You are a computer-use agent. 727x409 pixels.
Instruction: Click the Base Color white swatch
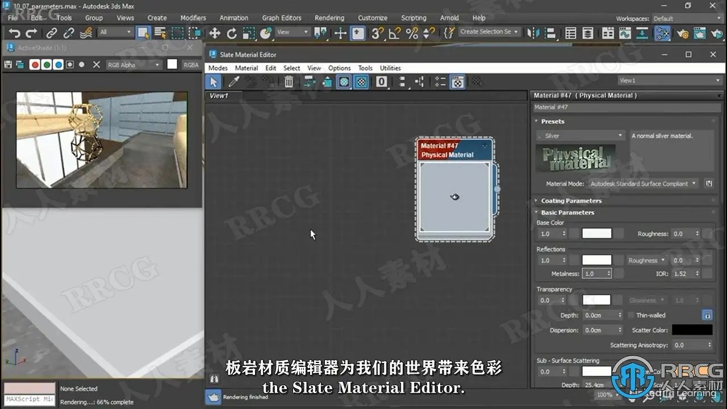point(597,233)
